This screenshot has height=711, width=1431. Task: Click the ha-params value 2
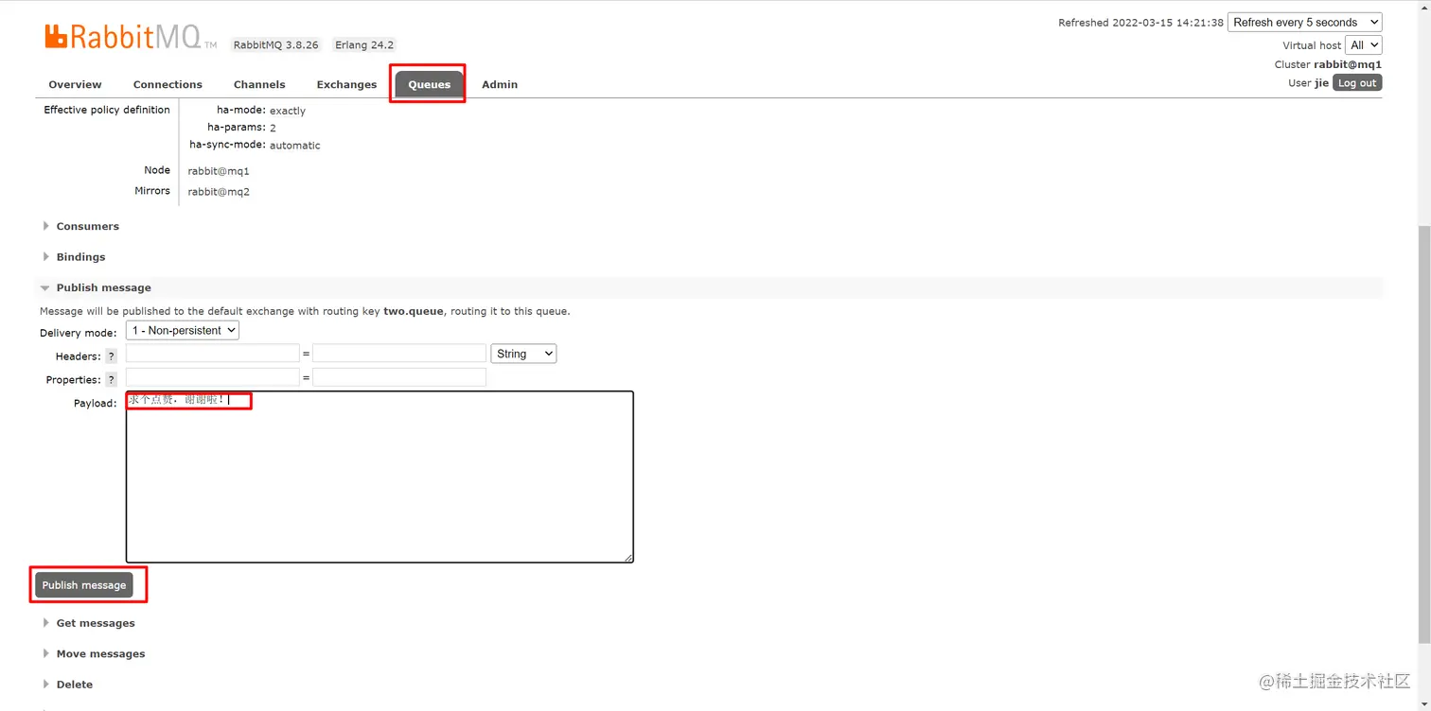pyautogui.click(x=273, y=128)
